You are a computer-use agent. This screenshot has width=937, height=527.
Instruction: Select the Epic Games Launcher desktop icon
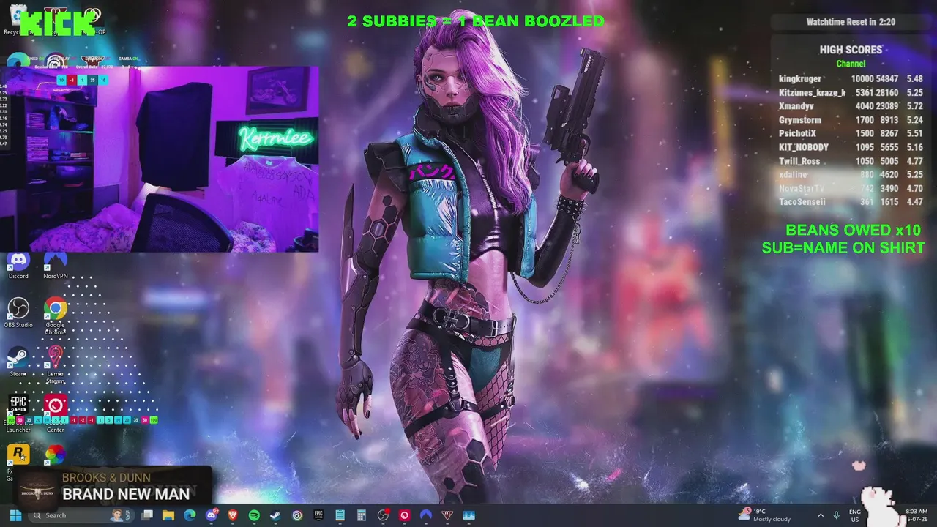pos(18,414)
